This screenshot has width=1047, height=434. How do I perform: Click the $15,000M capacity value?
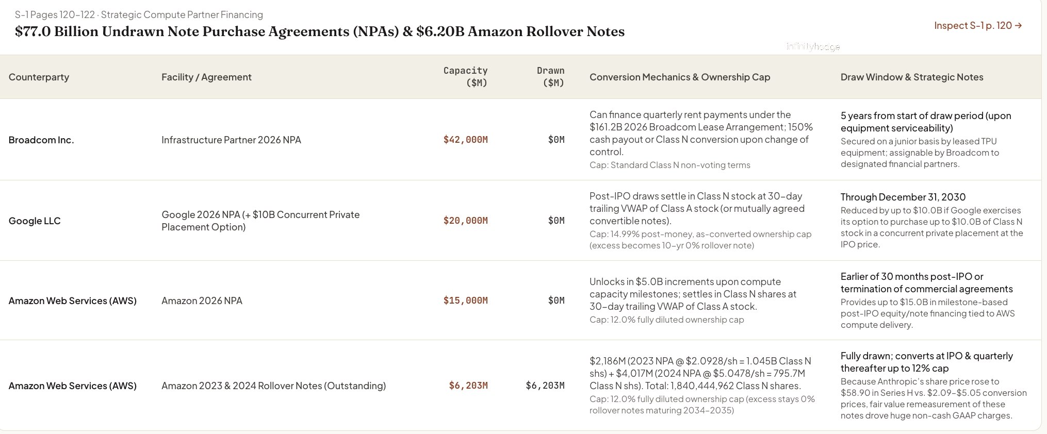pyautogui.click(x=465, y=301)
